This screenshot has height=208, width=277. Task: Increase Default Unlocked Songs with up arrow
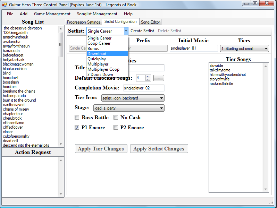148,76
